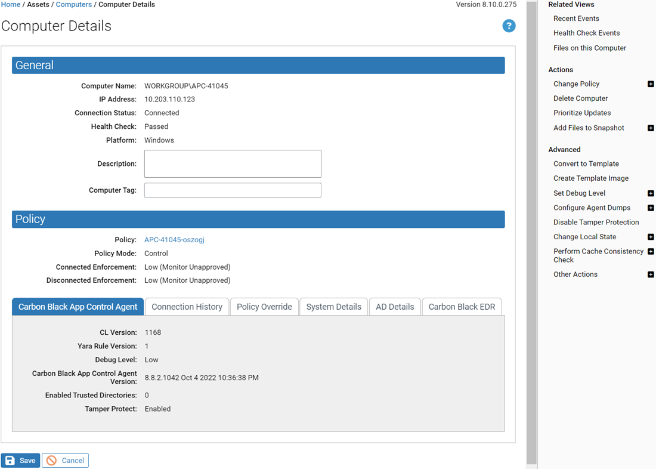The height and width of the screenshot is (469, 656).
Task: Click inside the Description text box
Action: (x=233, y=163)
